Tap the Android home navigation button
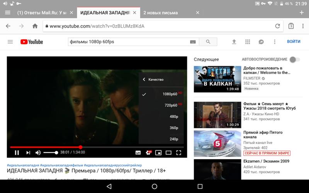The width and height of the screenshot is (309, 193). pos(154,186)
